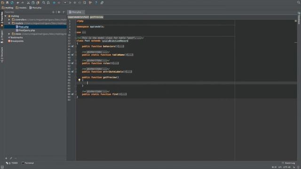
Task: Click the Save All toolbar icon
Action: [8, 3]
